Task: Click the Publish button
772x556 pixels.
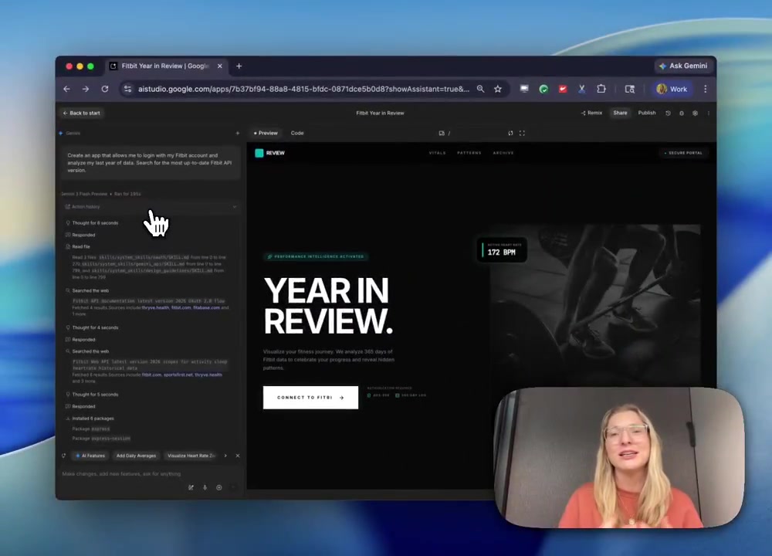Action: coord(647,114)
